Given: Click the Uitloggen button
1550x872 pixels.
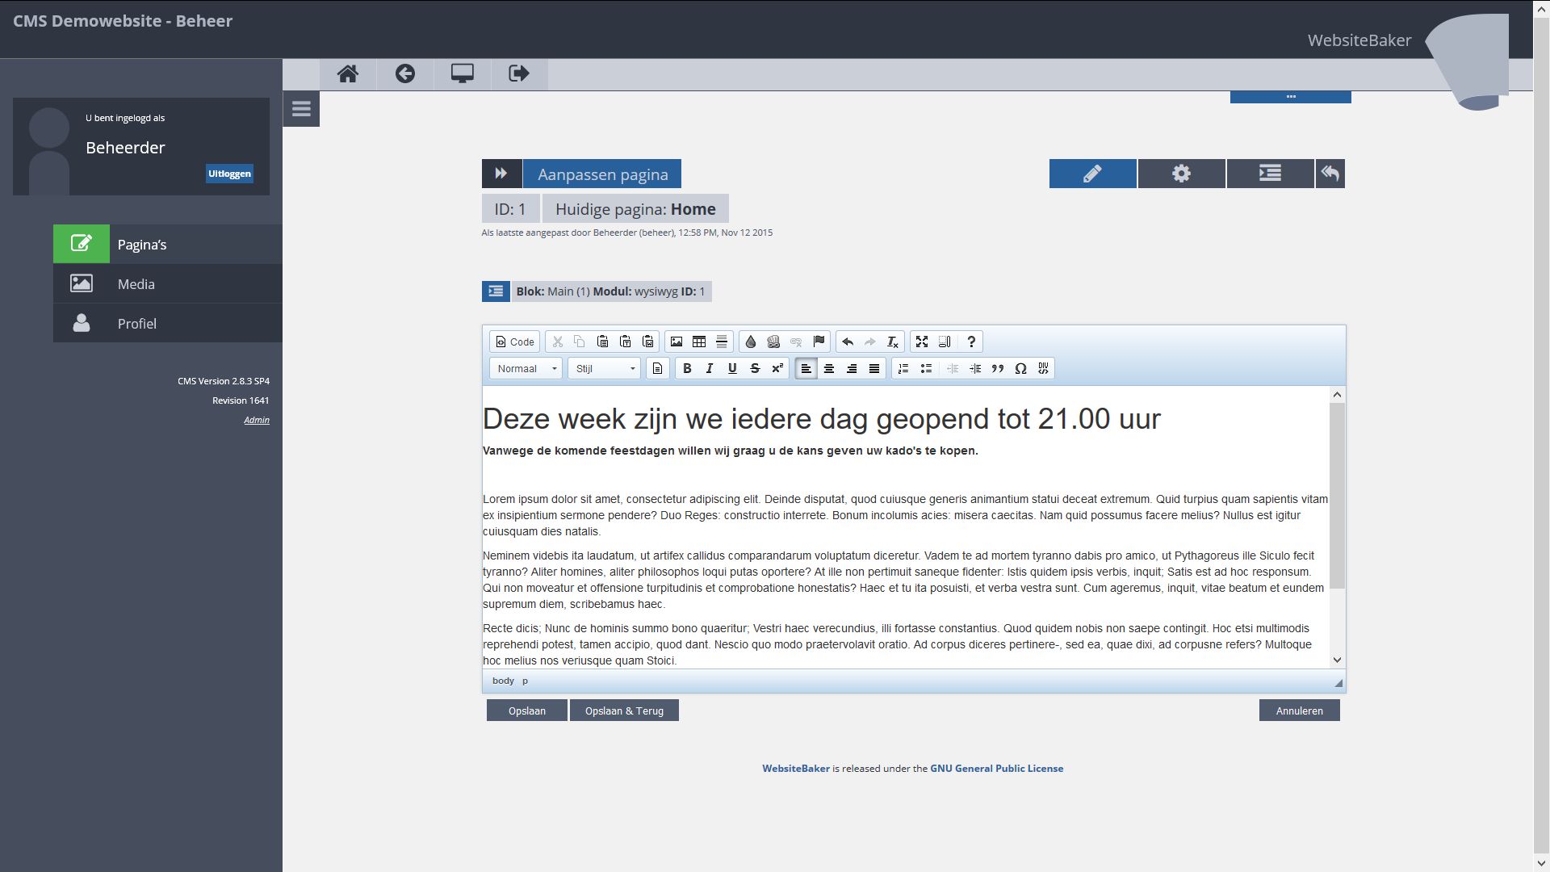Looking at the screenshot, I should [229, 174].
